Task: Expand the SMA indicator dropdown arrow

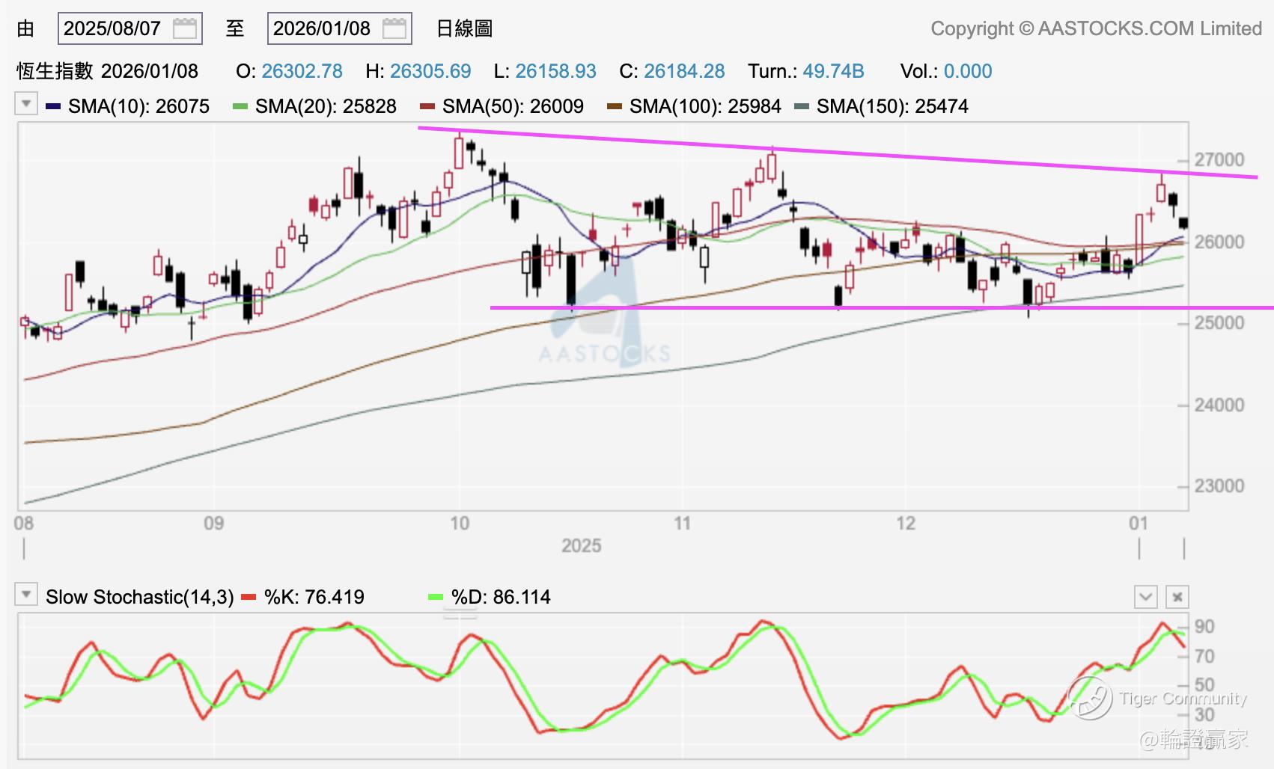Action: [x=26, y=103]
